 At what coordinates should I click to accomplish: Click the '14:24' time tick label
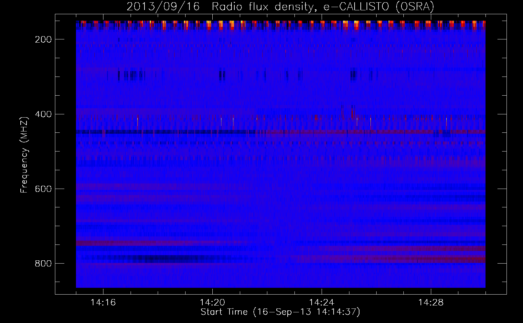click(x=322, y=303)
